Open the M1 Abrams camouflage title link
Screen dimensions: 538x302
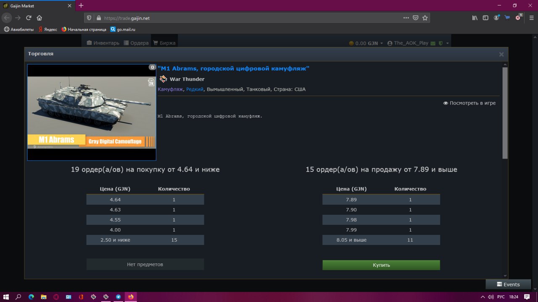click(233, 68)
